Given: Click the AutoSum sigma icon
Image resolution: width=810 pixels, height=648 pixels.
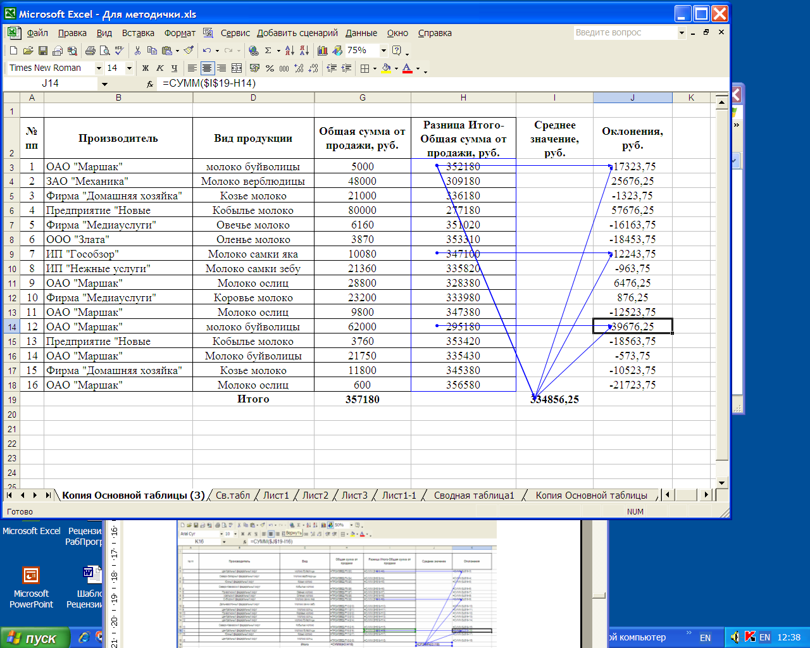Looking at the screenshot, I should [x=268, y=51].
